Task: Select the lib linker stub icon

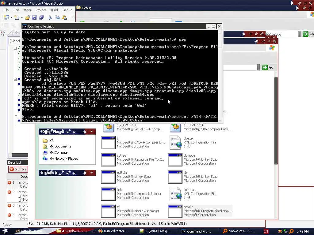Action: point(175,177)
